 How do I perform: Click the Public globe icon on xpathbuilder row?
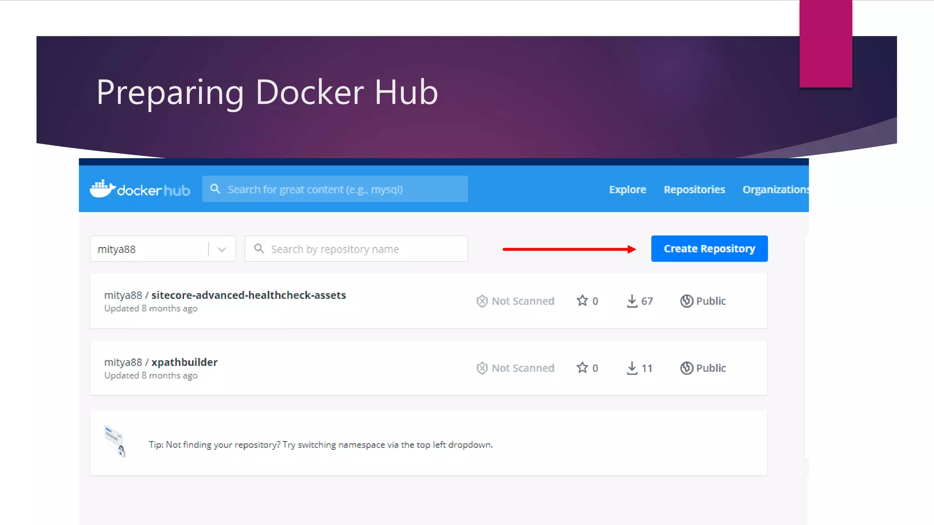[x=687, y=368]
